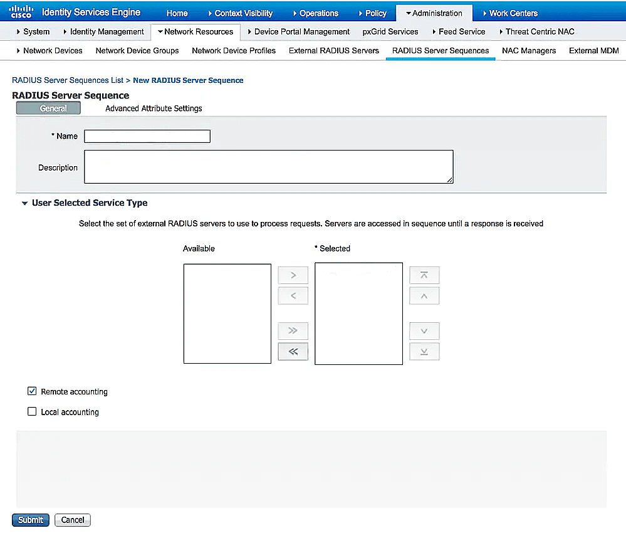This screenshot has height=533, width=626.
Task: Open the Network Resources submenu
Action: tap(196, 31)
